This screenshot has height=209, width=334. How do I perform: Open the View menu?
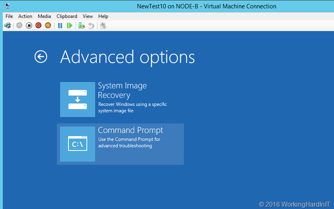coord(88,16)
